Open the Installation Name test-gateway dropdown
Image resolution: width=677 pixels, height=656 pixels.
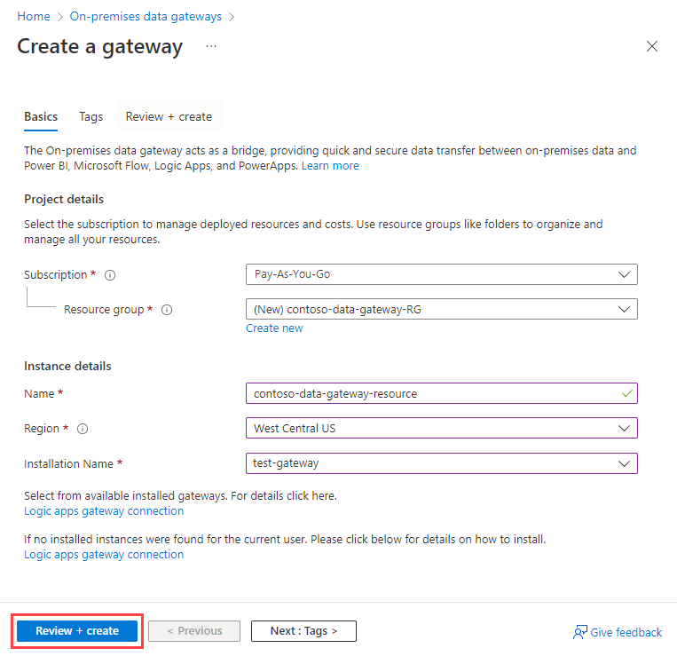coord(442,463)
